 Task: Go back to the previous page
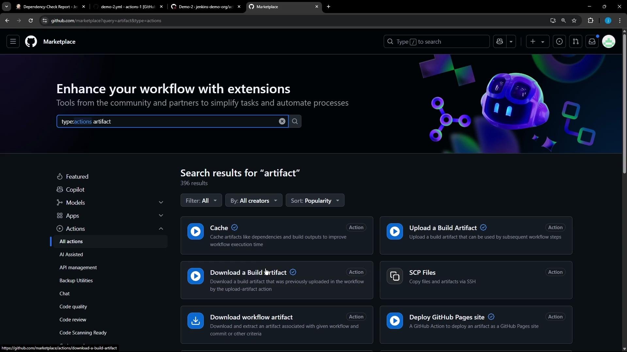pyautogui.click(x=7, y=21)
